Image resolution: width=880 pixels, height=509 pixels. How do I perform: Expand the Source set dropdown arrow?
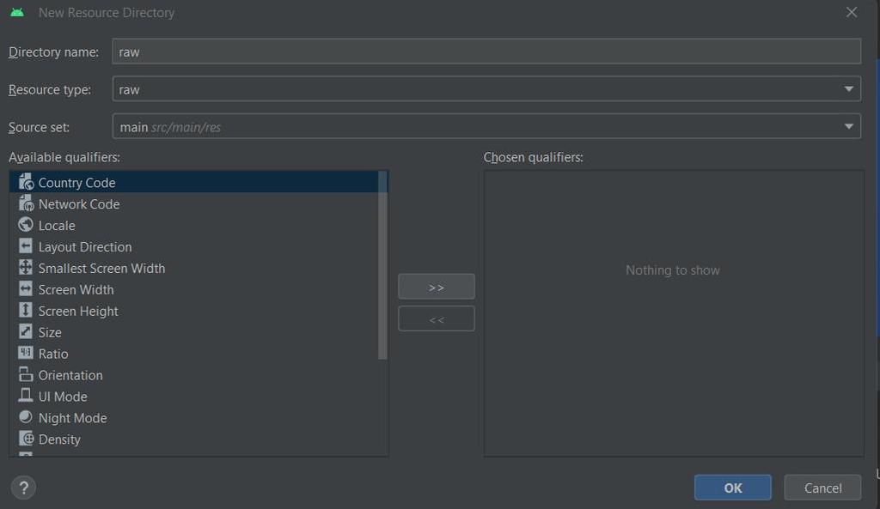[848, 127]
